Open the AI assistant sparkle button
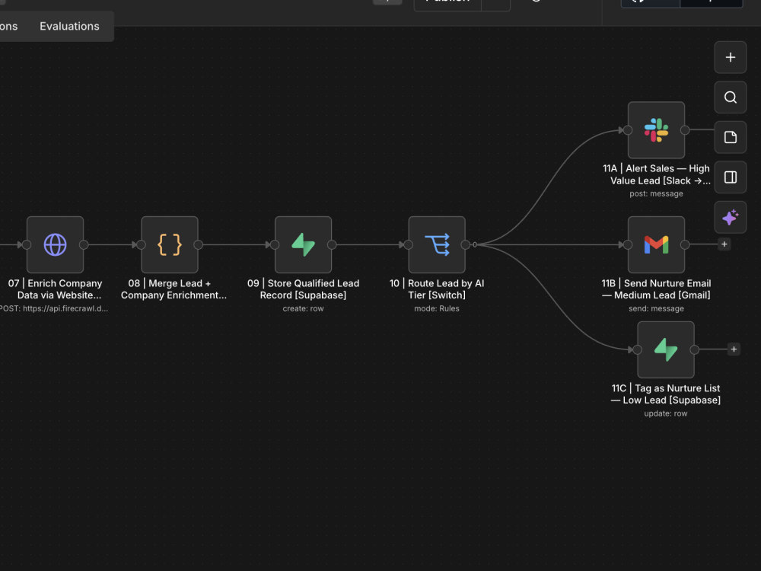Screen dimensions: 761x571 tap(731, 216)
